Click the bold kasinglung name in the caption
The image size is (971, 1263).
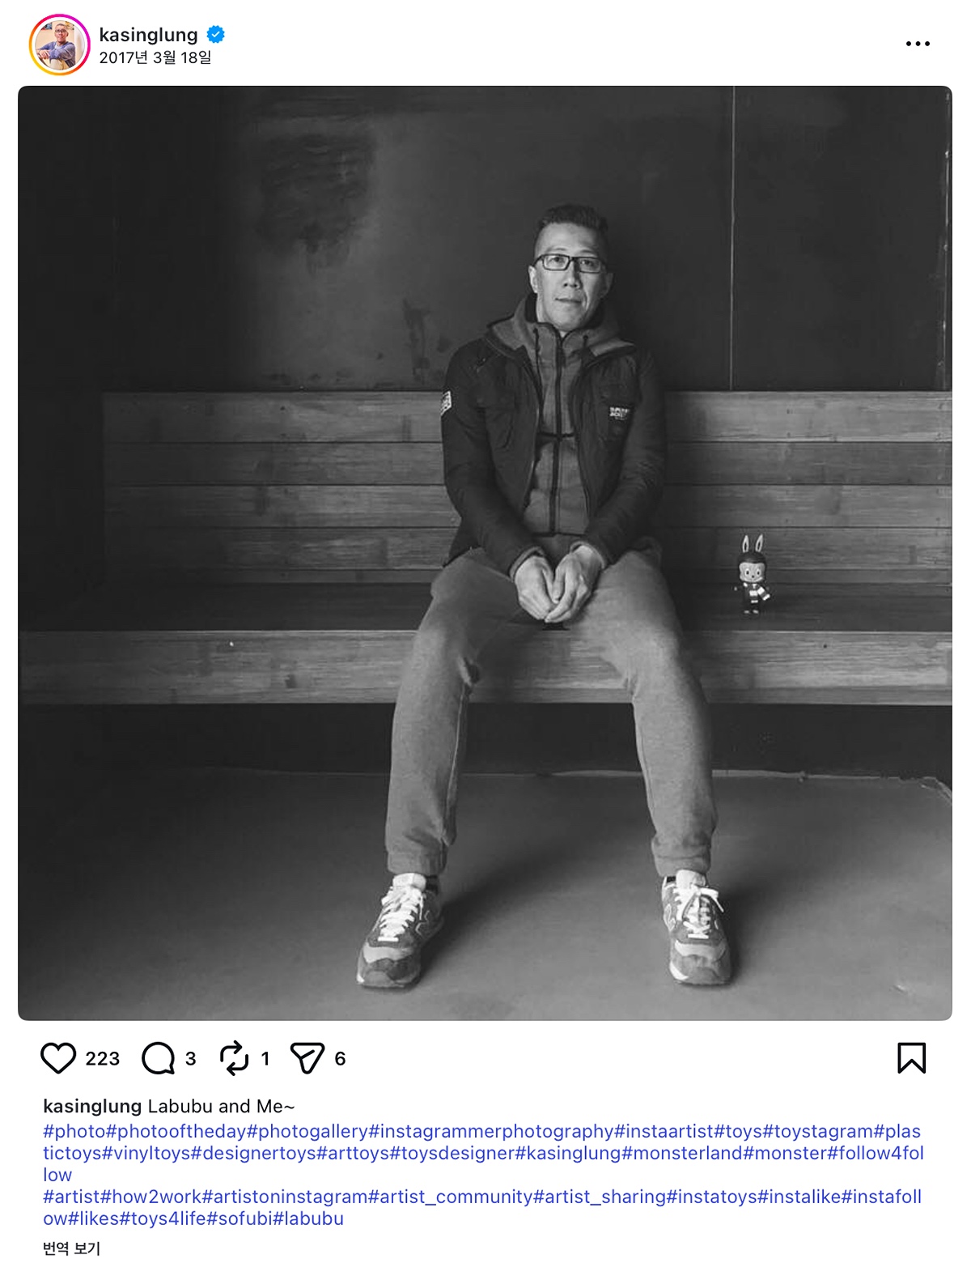[92, 1106]
